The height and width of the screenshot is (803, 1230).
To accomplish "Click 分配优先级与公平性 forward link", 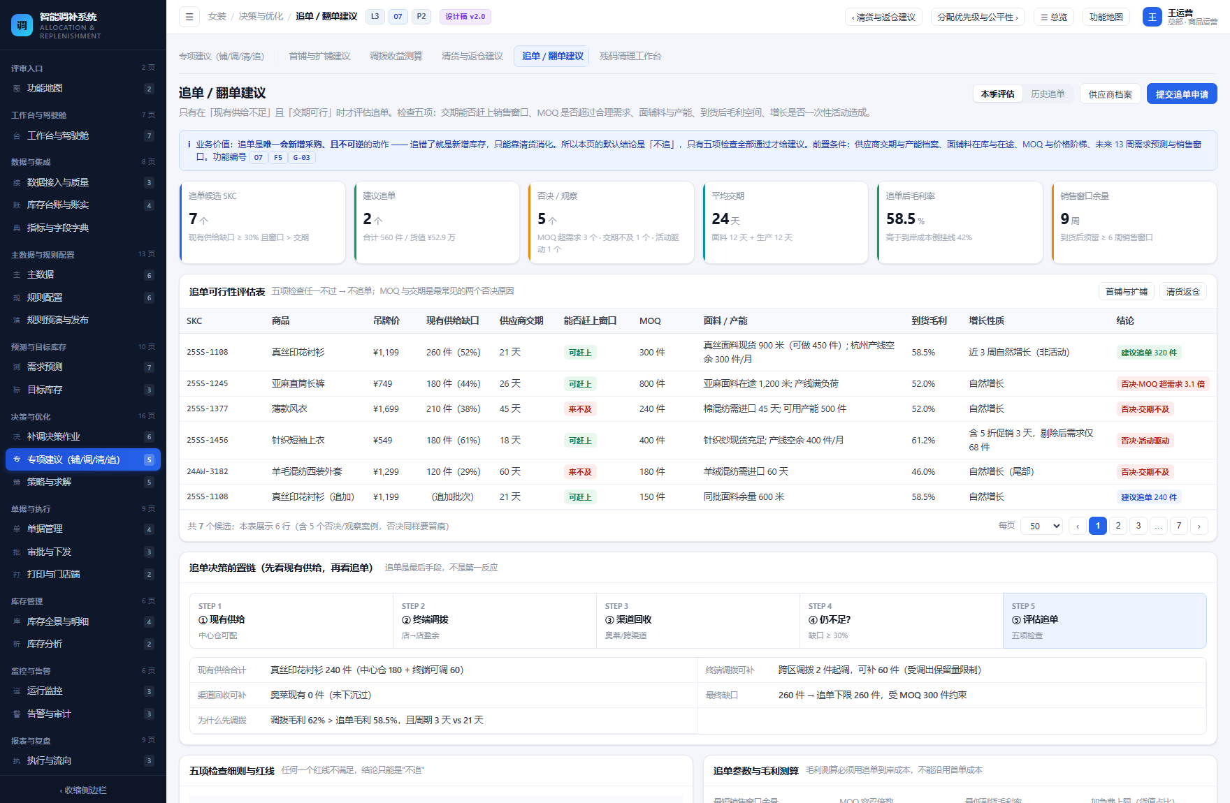I will 978,17.
